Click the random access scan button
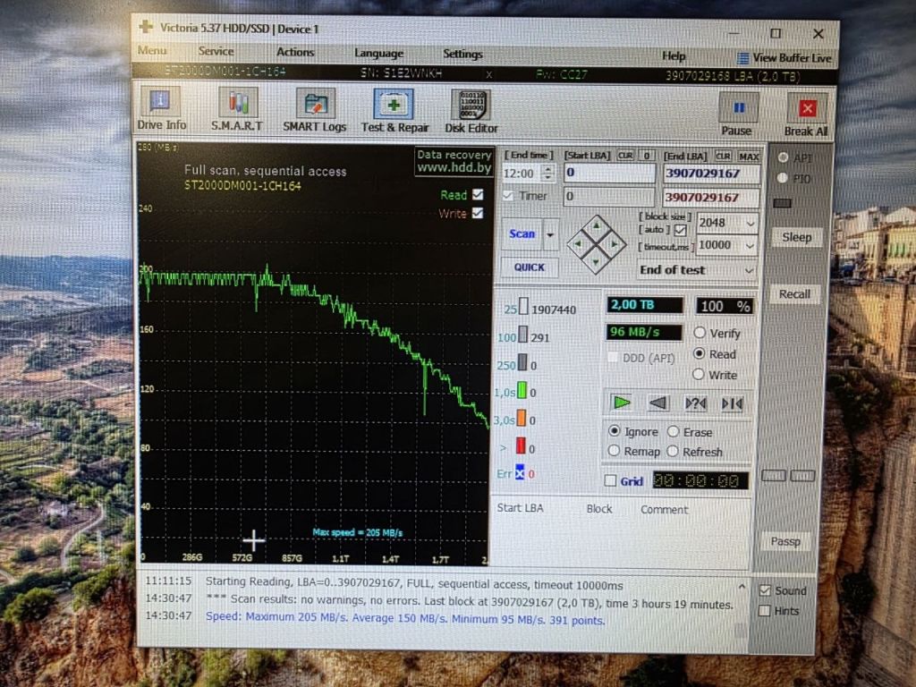 [x=695, y=403]
